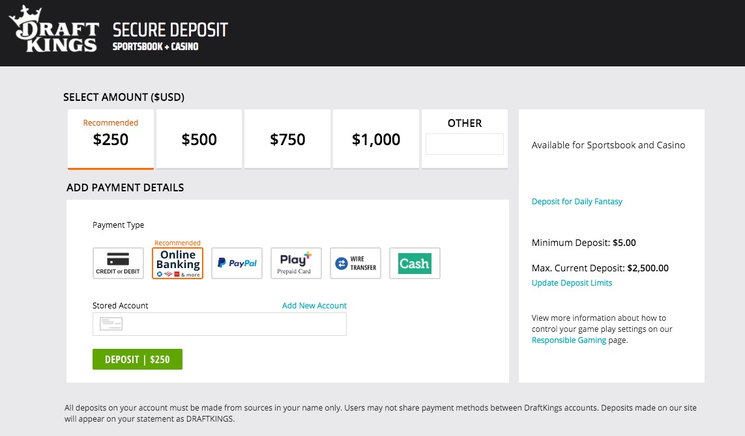Click the orange Recommended label above Online Banking
Image resolution: width=745 pixels, height=436 pixels.
(x=177, y=243)
